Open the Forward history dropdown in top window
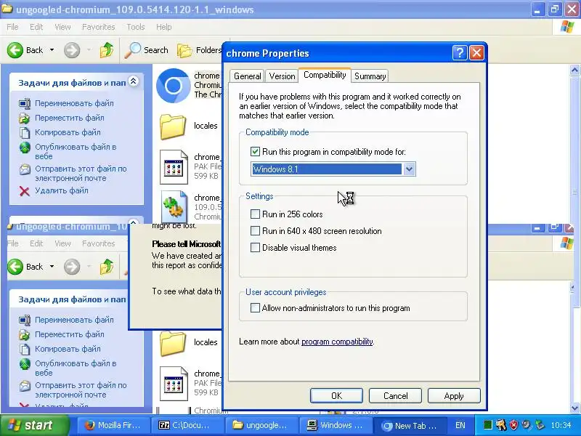Screen dimensions: 581x436 coord(89,50)
